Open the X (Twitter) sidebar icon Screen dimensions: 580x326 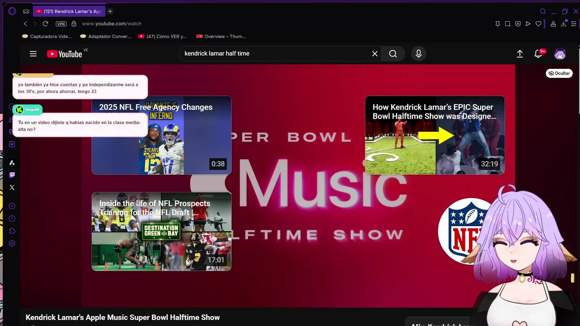pos(12,187)
